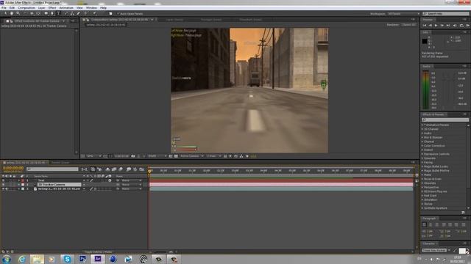Image resolution: width=471 pixels, height=264 pixels.
Task: Select the Horizontal Type tool
Action: 58,13
